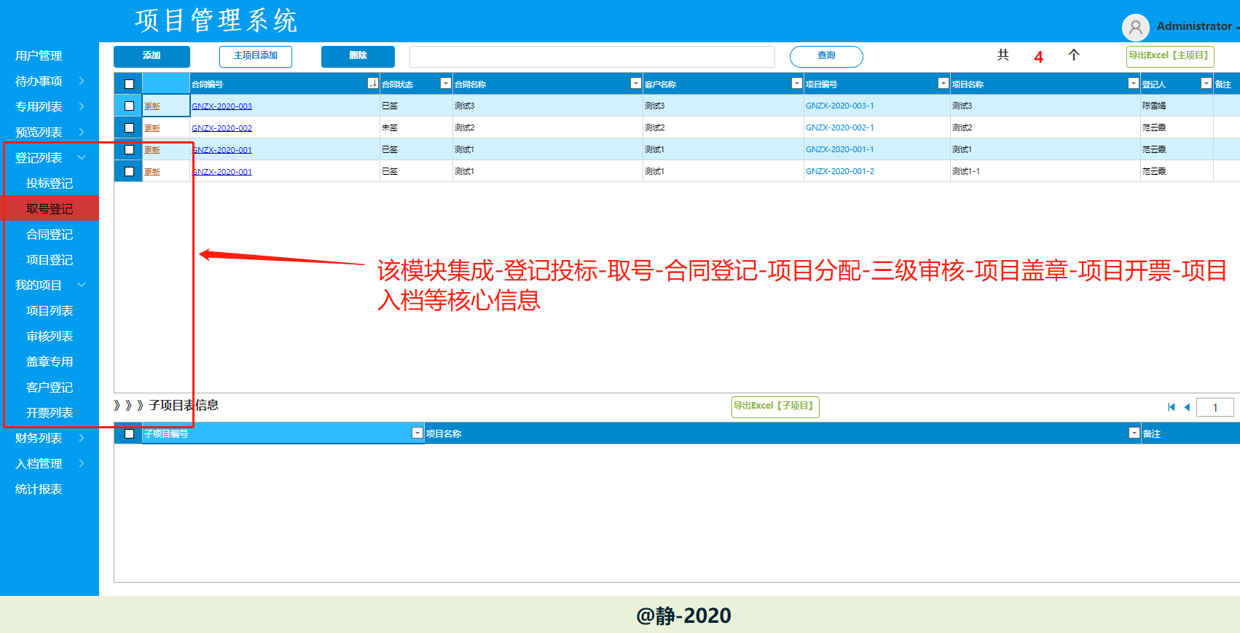The width and height of the screenshot is (1240, 633).
Task: Click 更新 link for project GNZX-2020-001-2 row
Action: click(x=152, y=172)
